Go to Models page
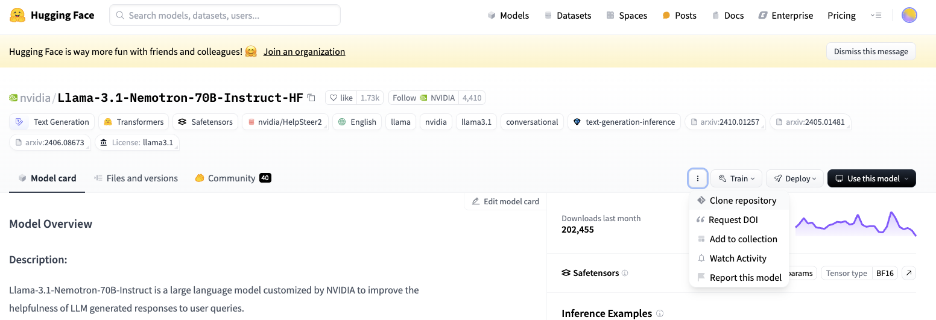Viewport: 936px width, 320px height. (508, 15)
